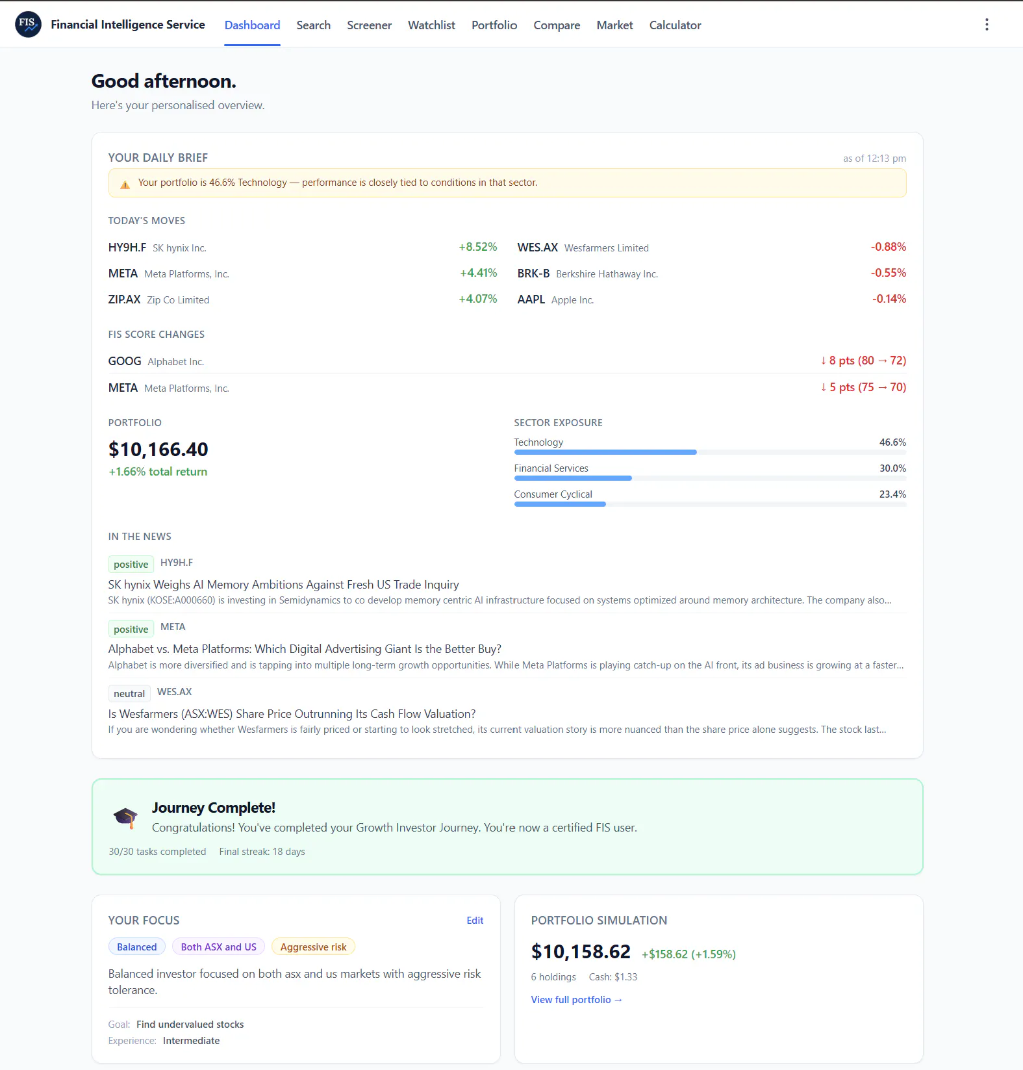
Task: Open Alphabet vs. Meta Platforms news headline
Action: 305,649
